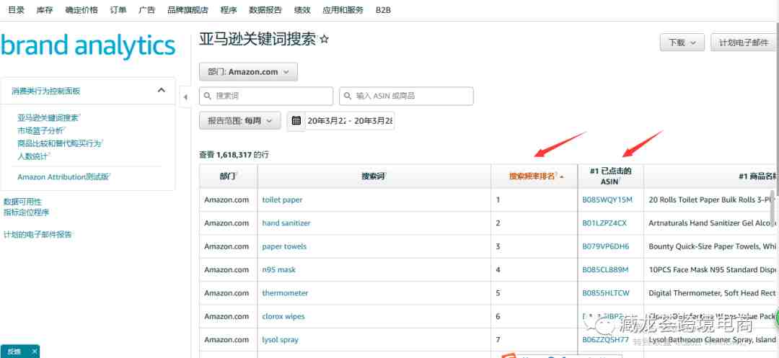Open the 目录 menu
Image resolution: width=779 pixels, height=358 pixels.
(x=16, y=10)
